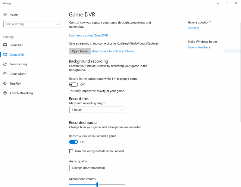
Task: Click the TruePlay icon
Action: click(5, 83)
